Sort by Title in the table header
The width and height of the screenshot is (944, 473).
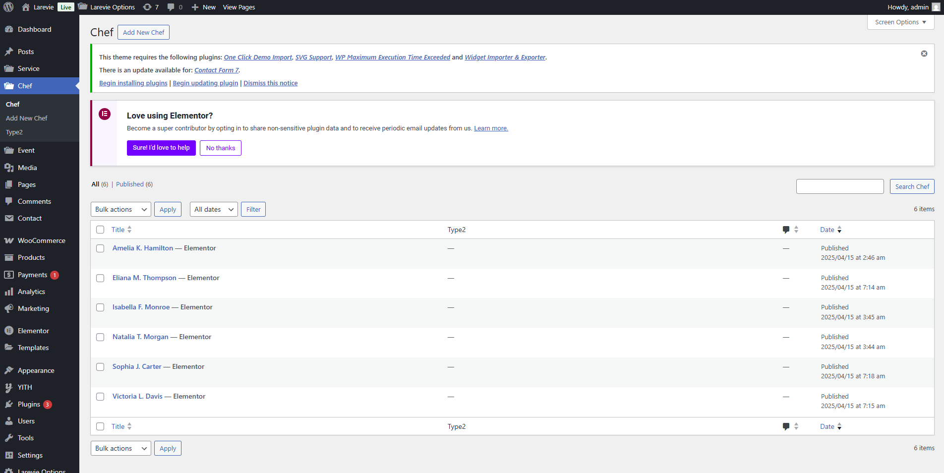[121, 230]
